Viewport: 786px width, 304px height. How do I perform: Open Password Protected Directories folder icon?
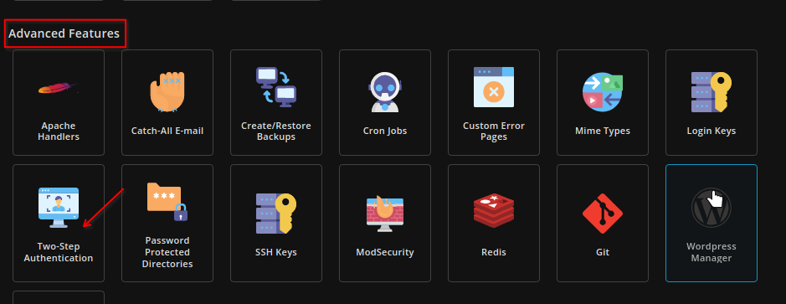[x=167, y=201]
